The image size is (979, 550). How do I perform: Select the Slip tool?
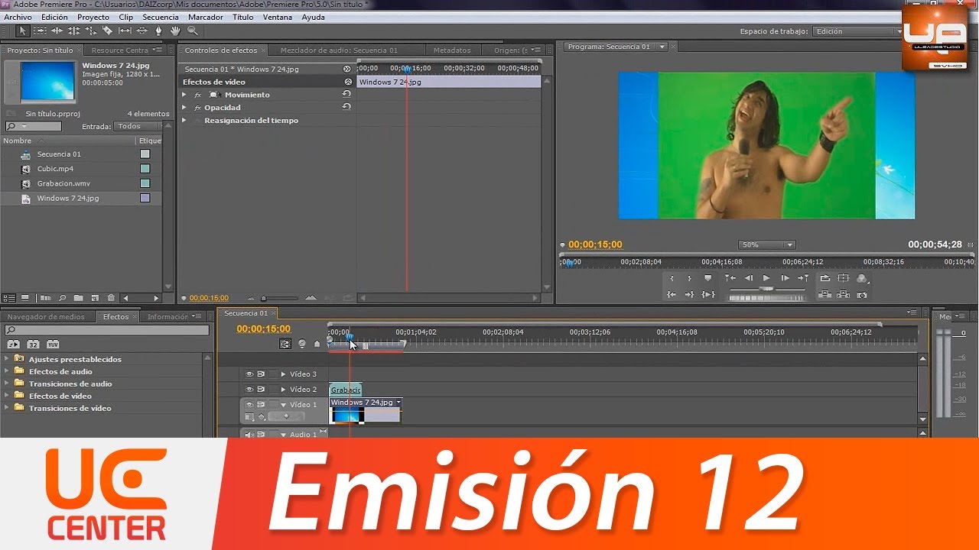pyautogui.click(x=125, y=31)
